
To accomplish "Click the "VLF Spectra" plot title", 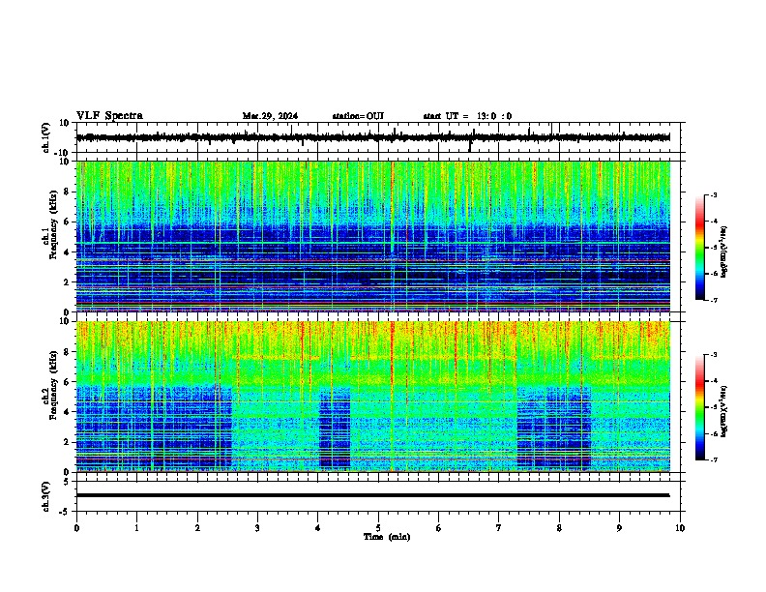I will [x=109, y=116].
